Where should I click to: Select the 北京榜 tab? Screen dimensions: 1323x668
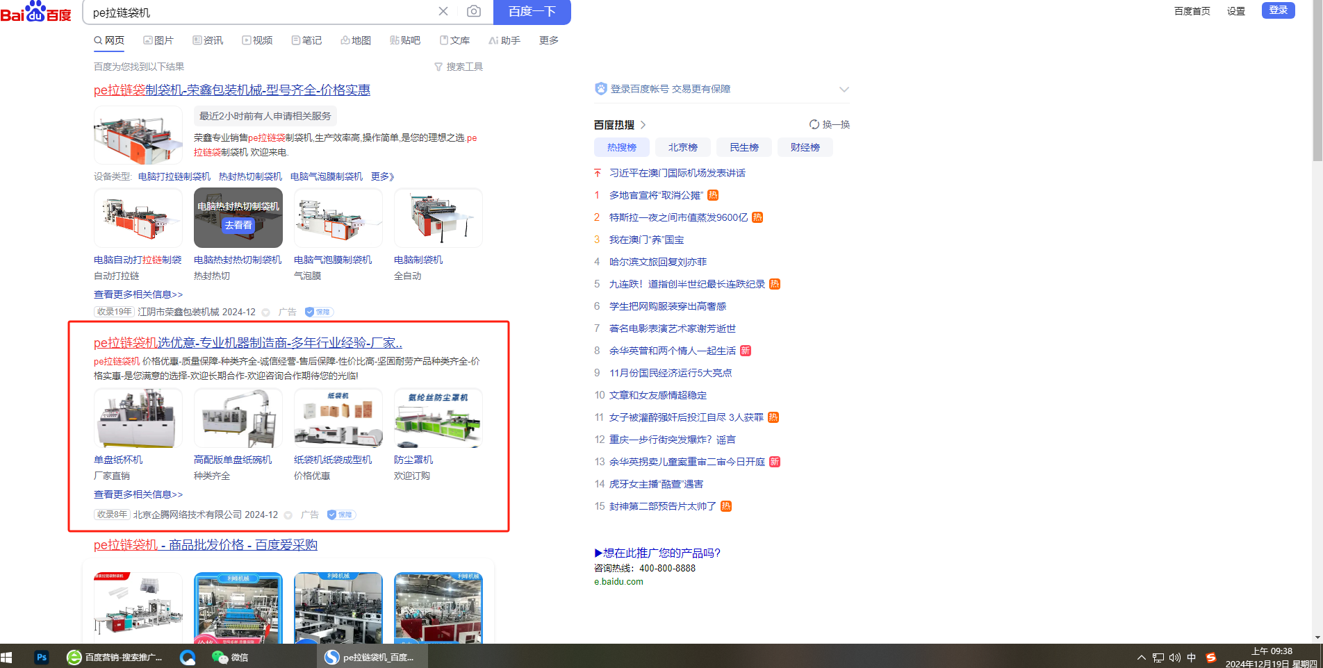(x=683, y=147)
